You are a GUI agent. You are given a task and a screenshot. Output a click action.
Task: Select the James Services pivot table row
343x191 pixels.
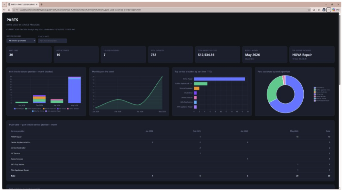[171, 159]
